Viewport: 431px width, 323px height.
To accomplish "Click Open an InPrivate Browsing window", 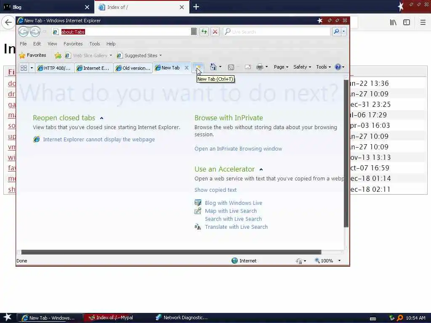I will (238, 148).
